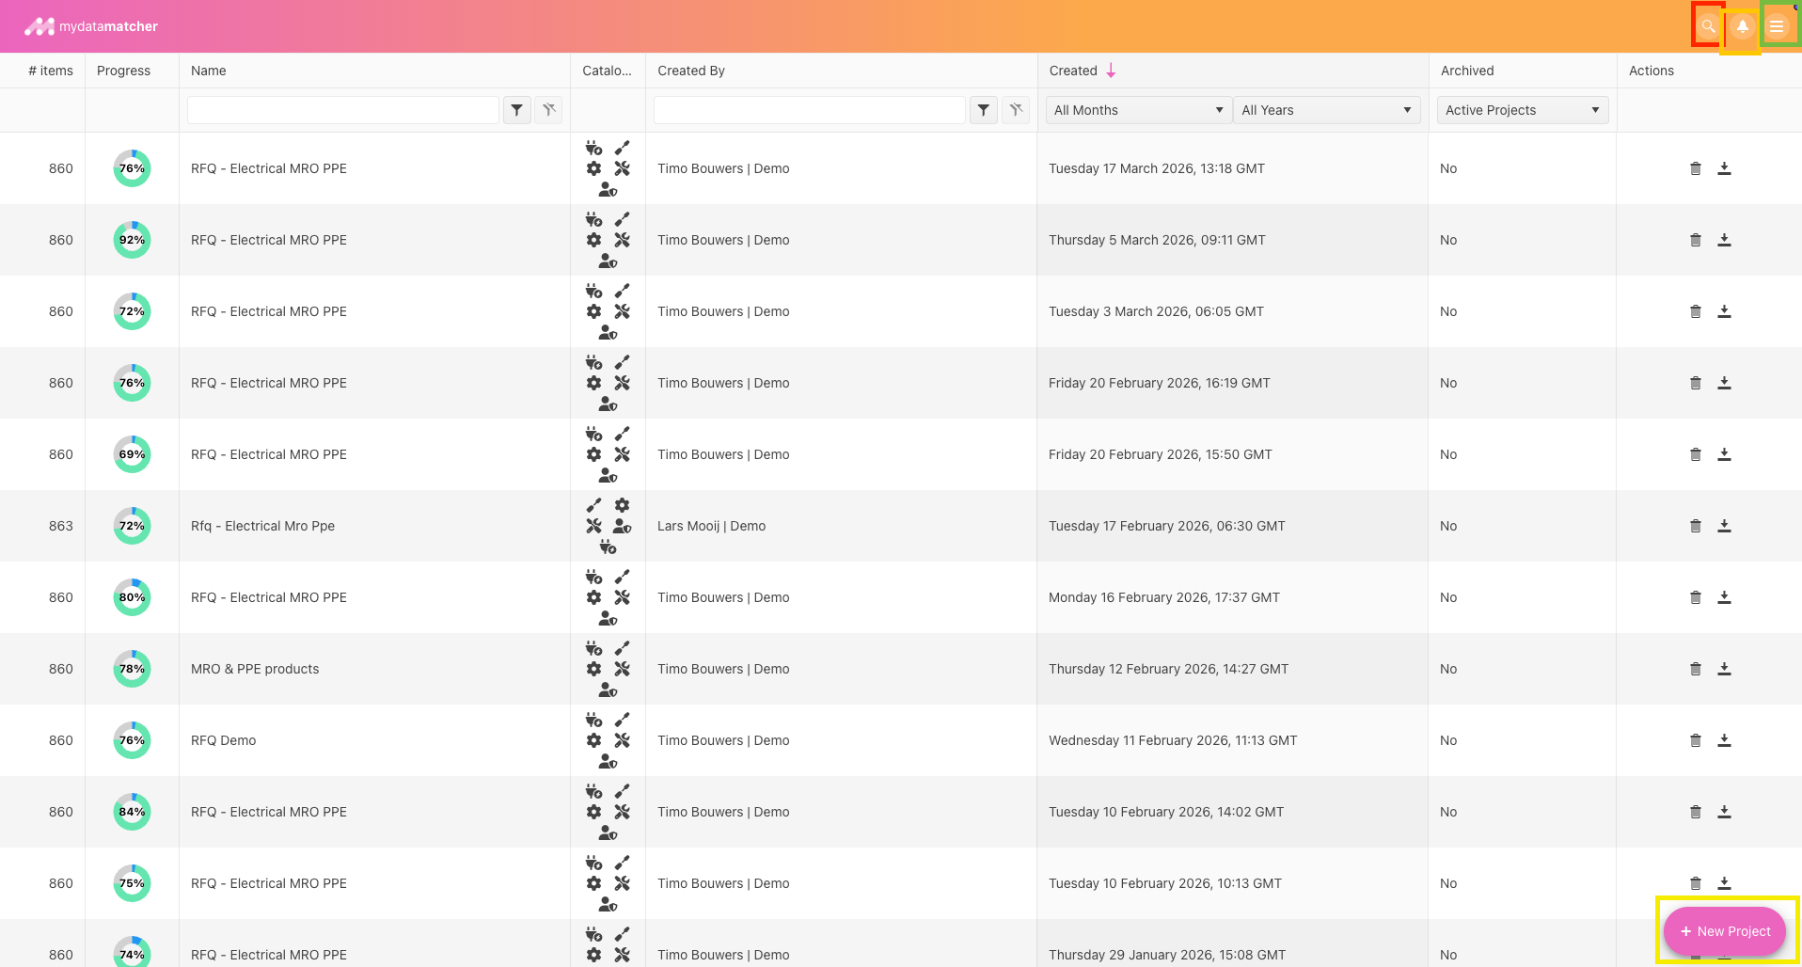
Task: Open the notifications bell
Action: click(1742, 26)
